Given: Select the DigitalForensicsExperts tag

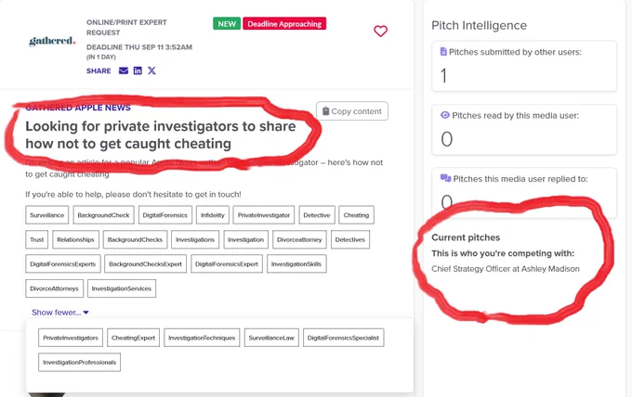Looking at the screenshot, I should [63, 264].
